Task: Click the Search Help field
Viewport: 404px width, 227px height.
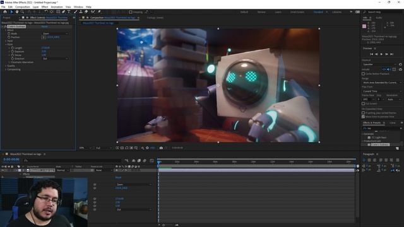Action: point(383,12)
